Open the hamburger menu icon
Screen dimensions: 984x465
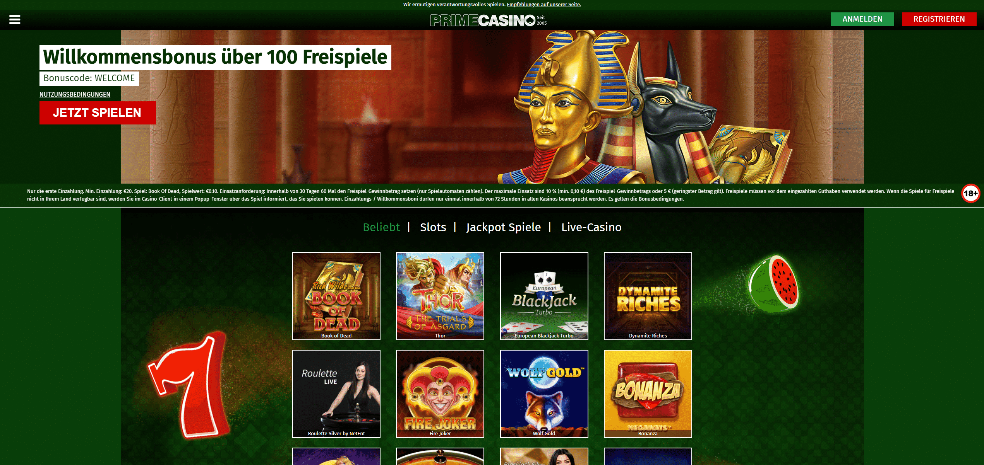click(x=15, y=19)
